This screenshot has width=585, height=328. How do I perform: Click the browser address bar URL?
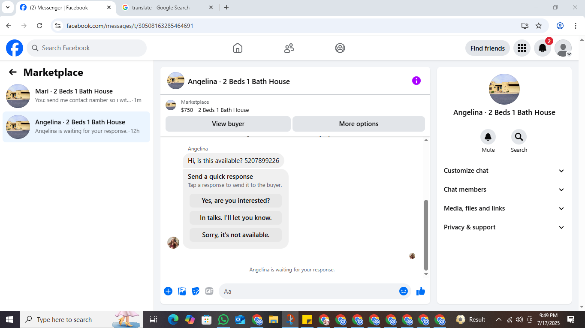130,26
